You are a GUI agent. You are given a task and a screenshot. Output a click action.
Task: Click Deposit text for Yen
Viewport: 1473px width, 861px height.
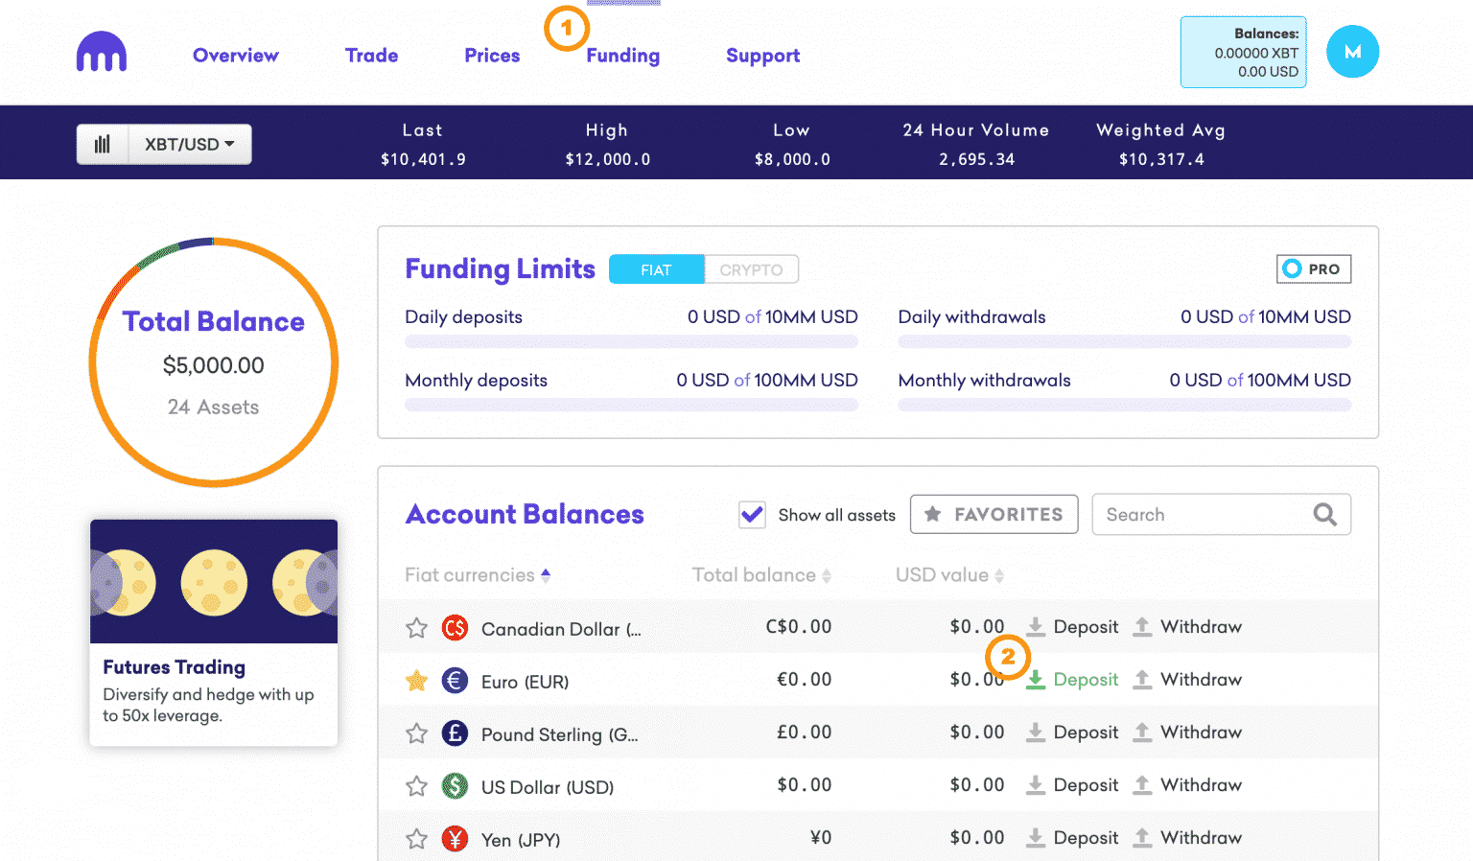[x=1086, y=838]
